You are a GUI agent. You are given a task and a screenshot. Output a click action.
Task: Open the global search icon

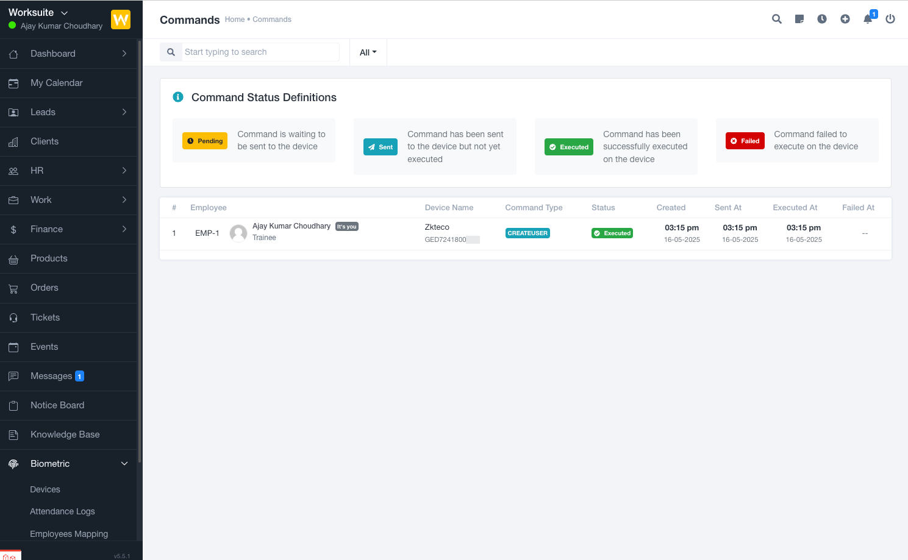click(776, 19)
